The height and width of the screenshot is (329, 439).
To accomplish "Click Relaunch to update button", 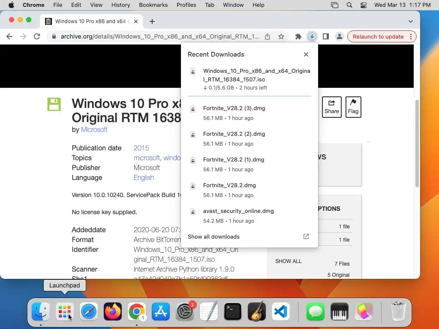I will 378,37.
